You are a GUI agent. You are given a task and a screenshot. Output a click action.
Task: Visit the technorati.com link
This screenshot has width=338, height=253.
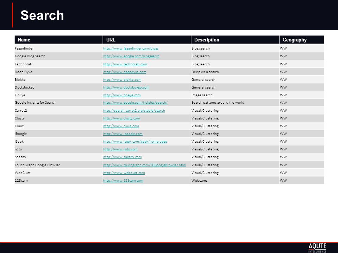coord(125,64)
